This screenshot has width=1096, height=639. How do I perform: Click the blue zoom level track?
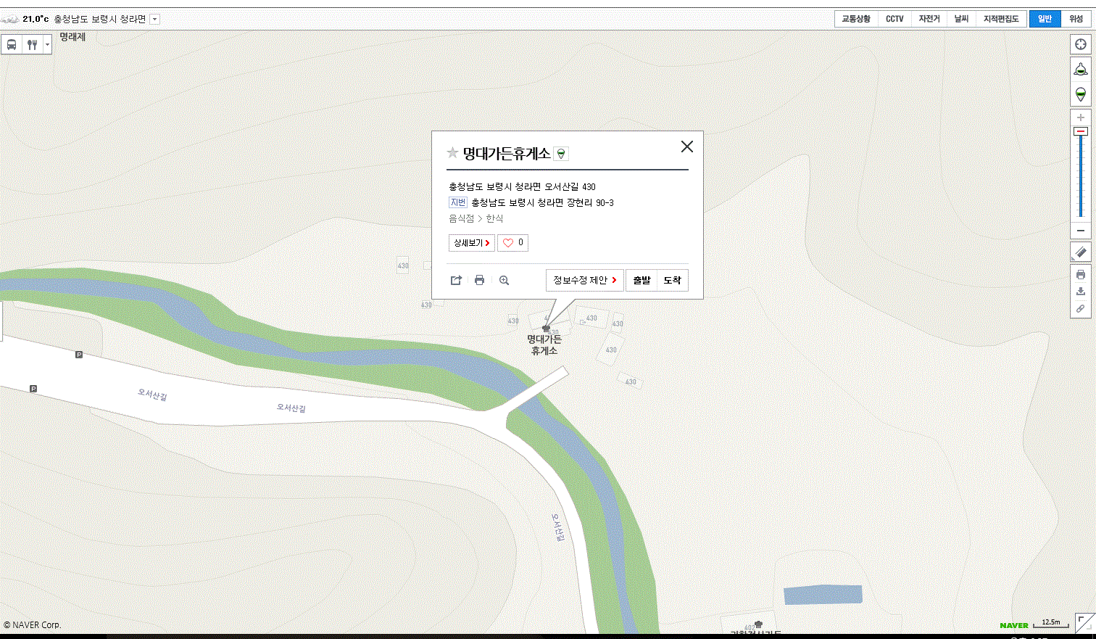[x=1081, y=176]
